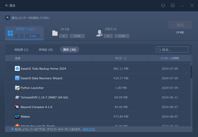Image resolution: width=198 pixels, height=137 pixels.
Task: Click the Webex app icon
Action: (x=17, y=116)
